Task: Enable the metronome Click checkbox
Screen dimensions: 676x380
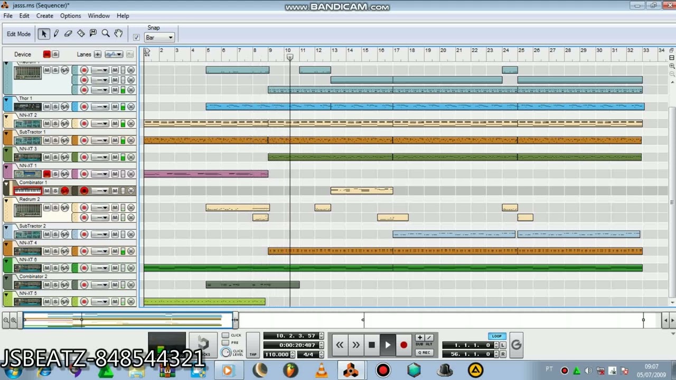Action: click(226, 335)
